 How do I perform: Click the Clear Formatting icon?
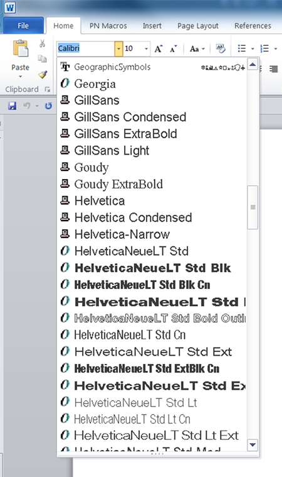(221, 48)
